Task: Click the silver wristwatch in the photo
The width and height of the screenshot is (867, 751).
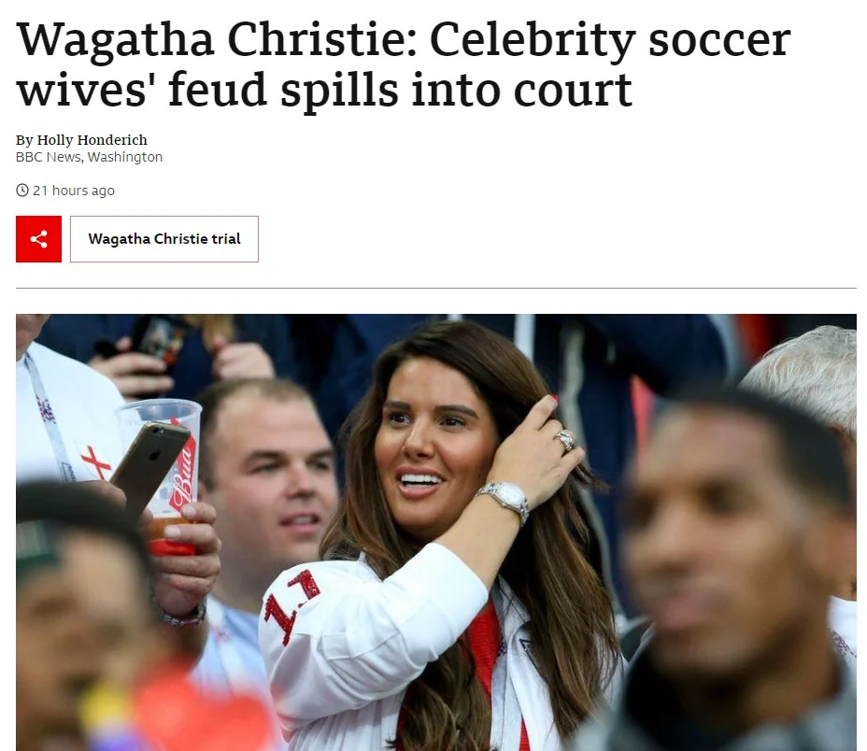Action: 504,500
